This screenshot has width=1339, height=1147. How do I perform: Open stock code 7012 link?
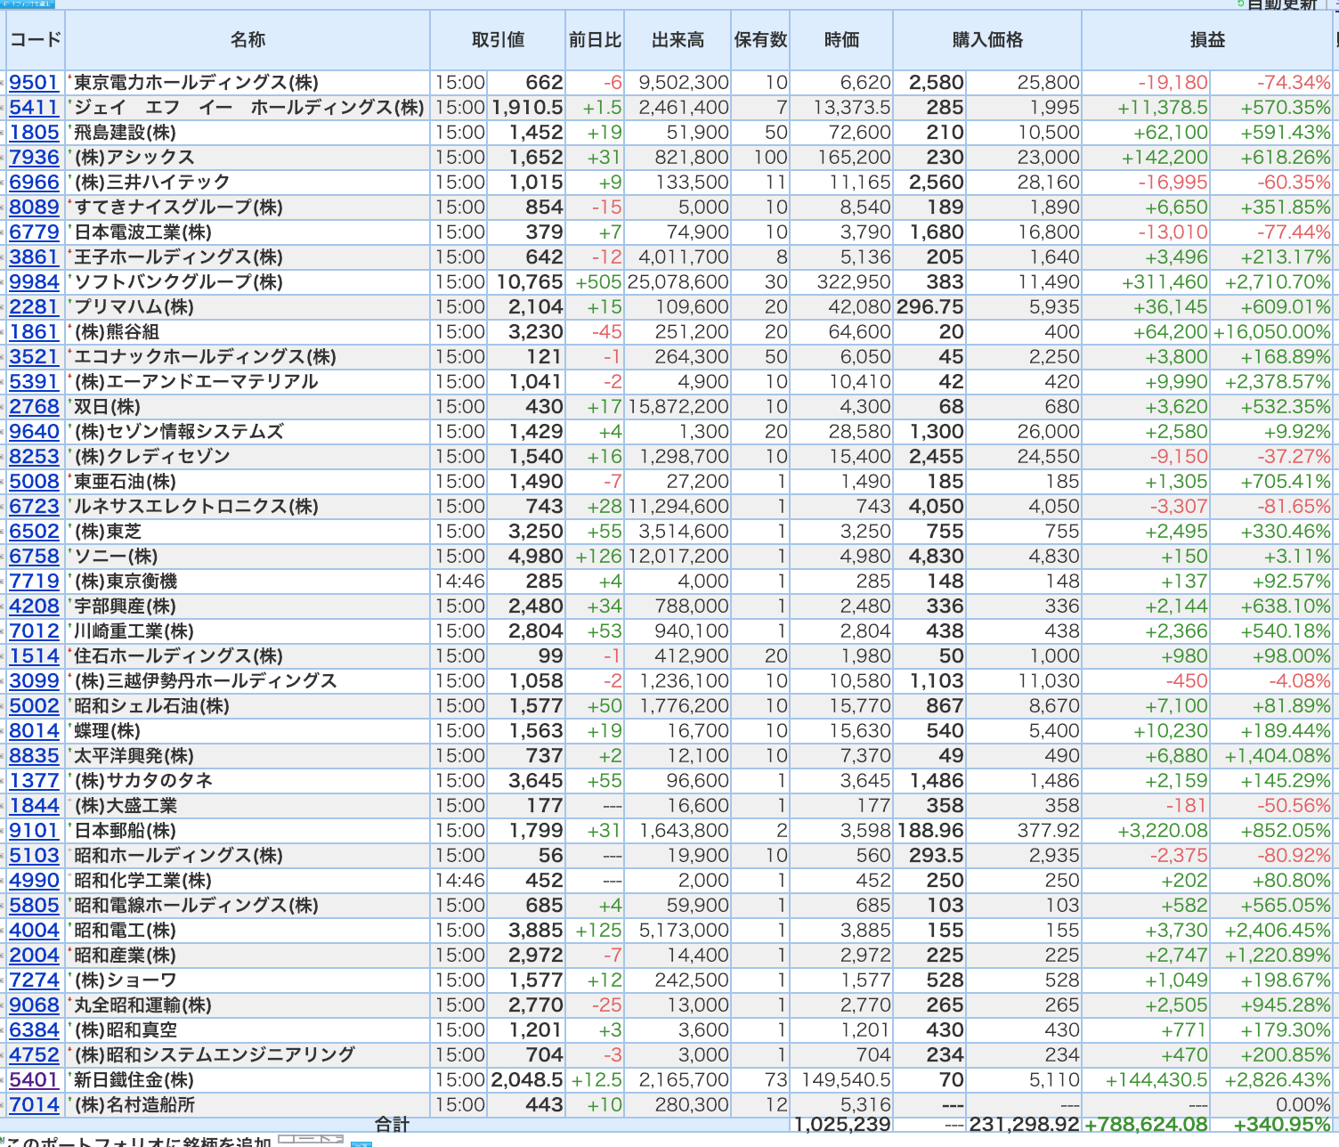(x=34, y=631)
